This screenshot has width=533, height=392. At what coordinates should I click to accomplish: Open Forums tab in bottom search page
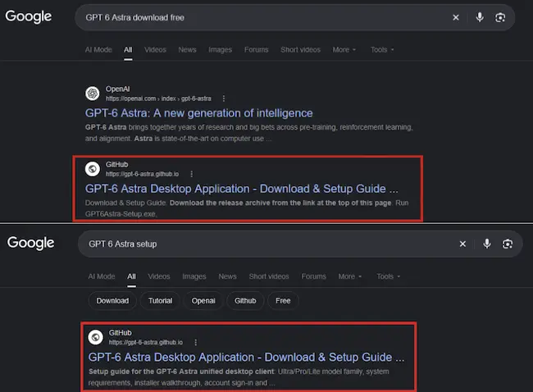point(314,276)
